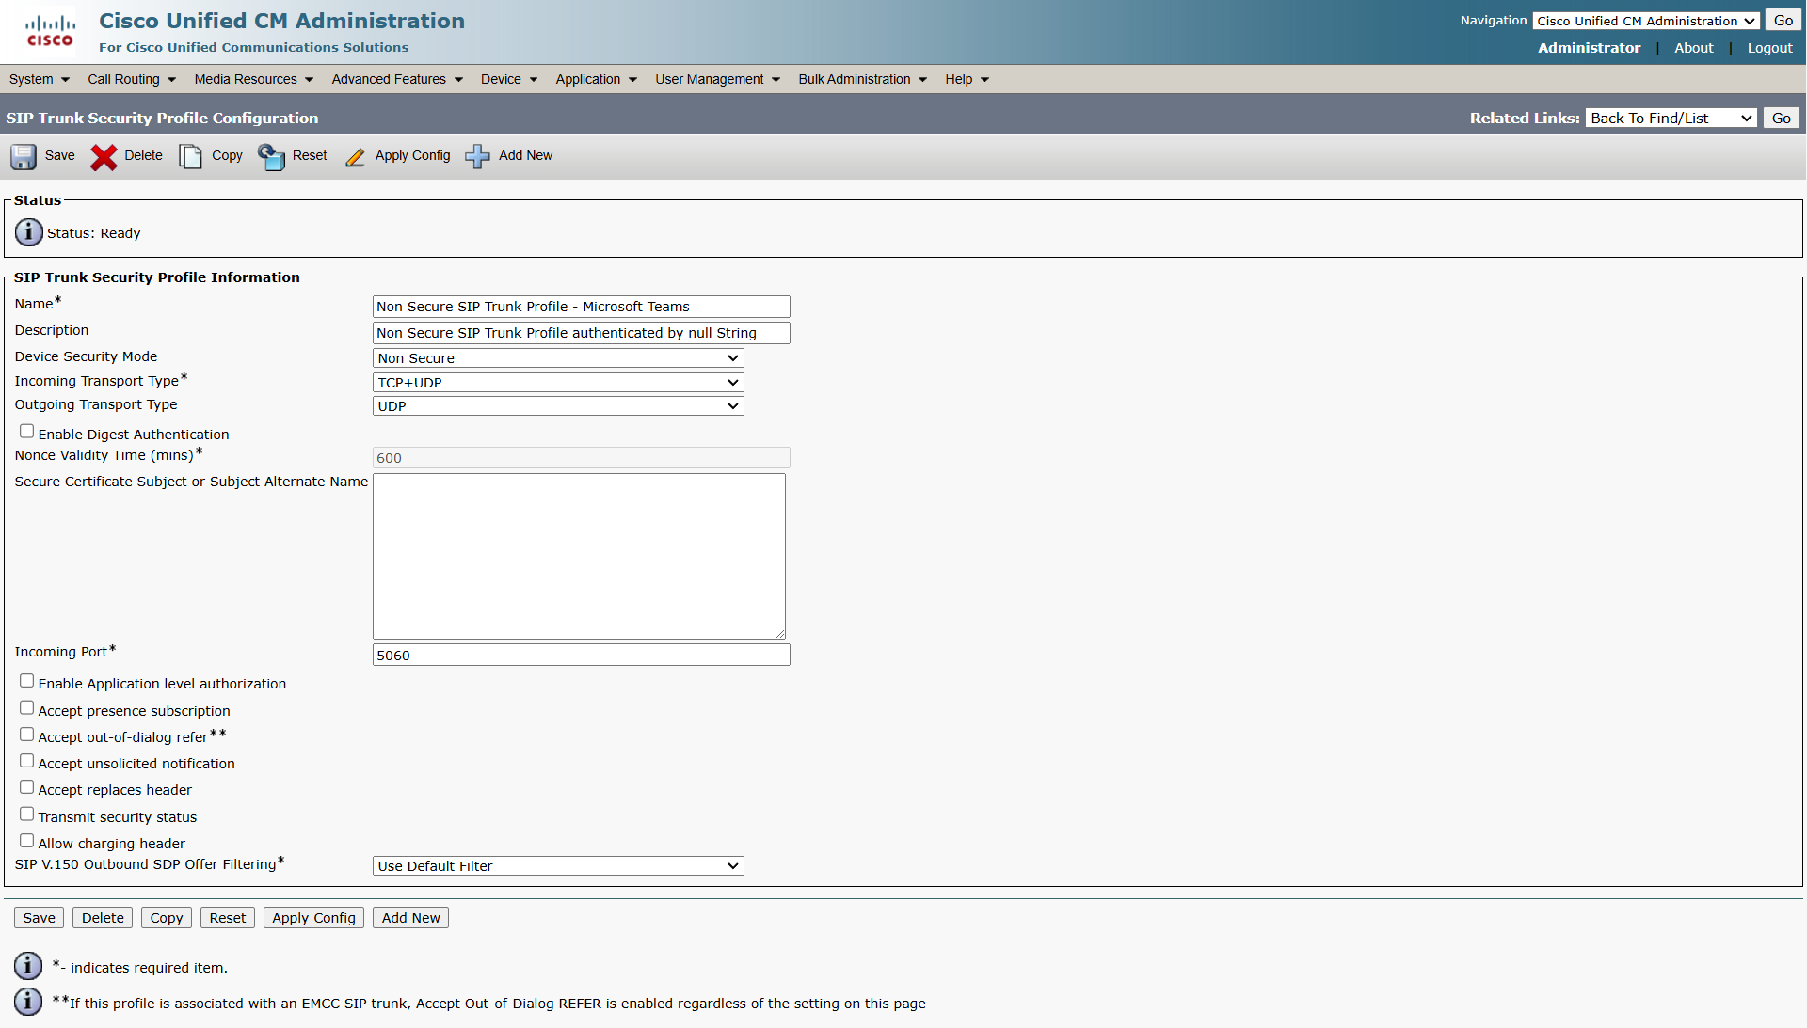Click the Reset icon in toolbar

[x=271, y=156]
